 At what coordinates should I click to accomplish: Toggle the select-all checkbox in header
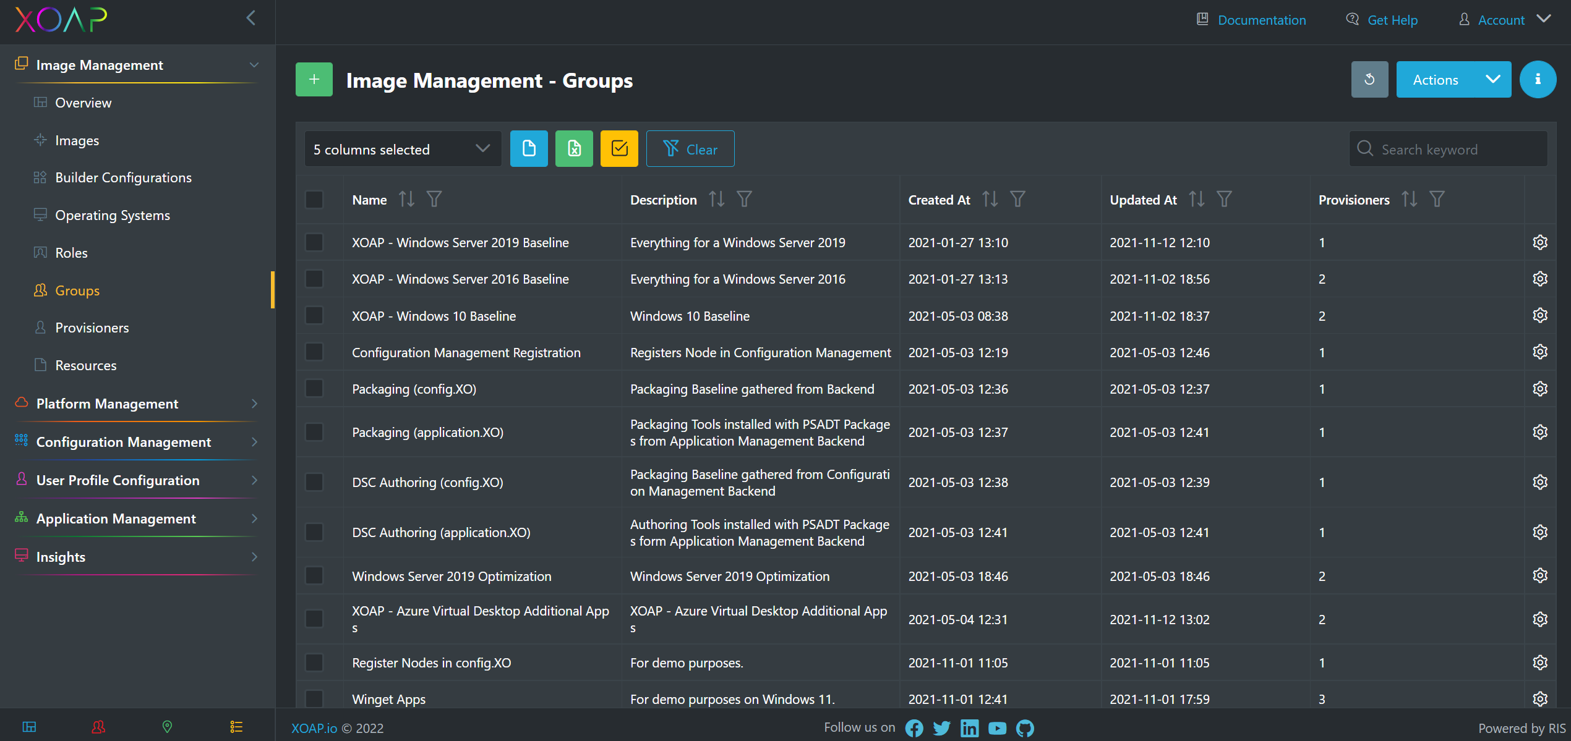coord(314,200)
